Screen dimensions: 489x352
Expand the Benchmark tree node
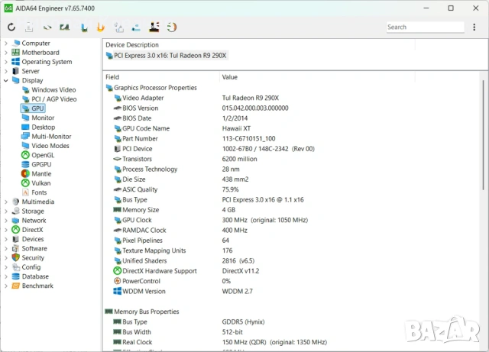tap(6, 286)
